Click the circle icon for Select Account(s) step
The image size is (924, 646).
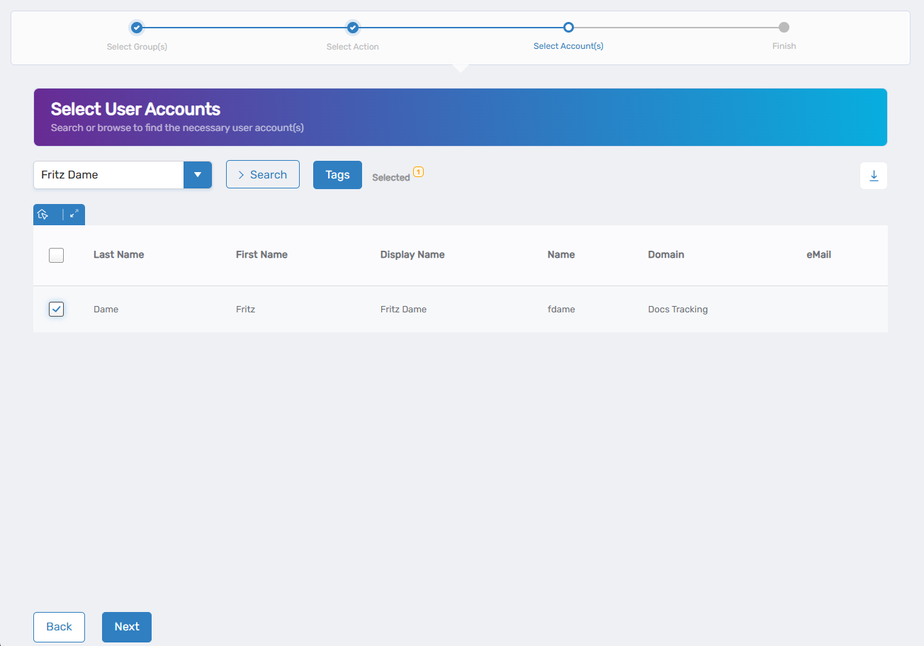pyautogui.click(x=568, y=27)
